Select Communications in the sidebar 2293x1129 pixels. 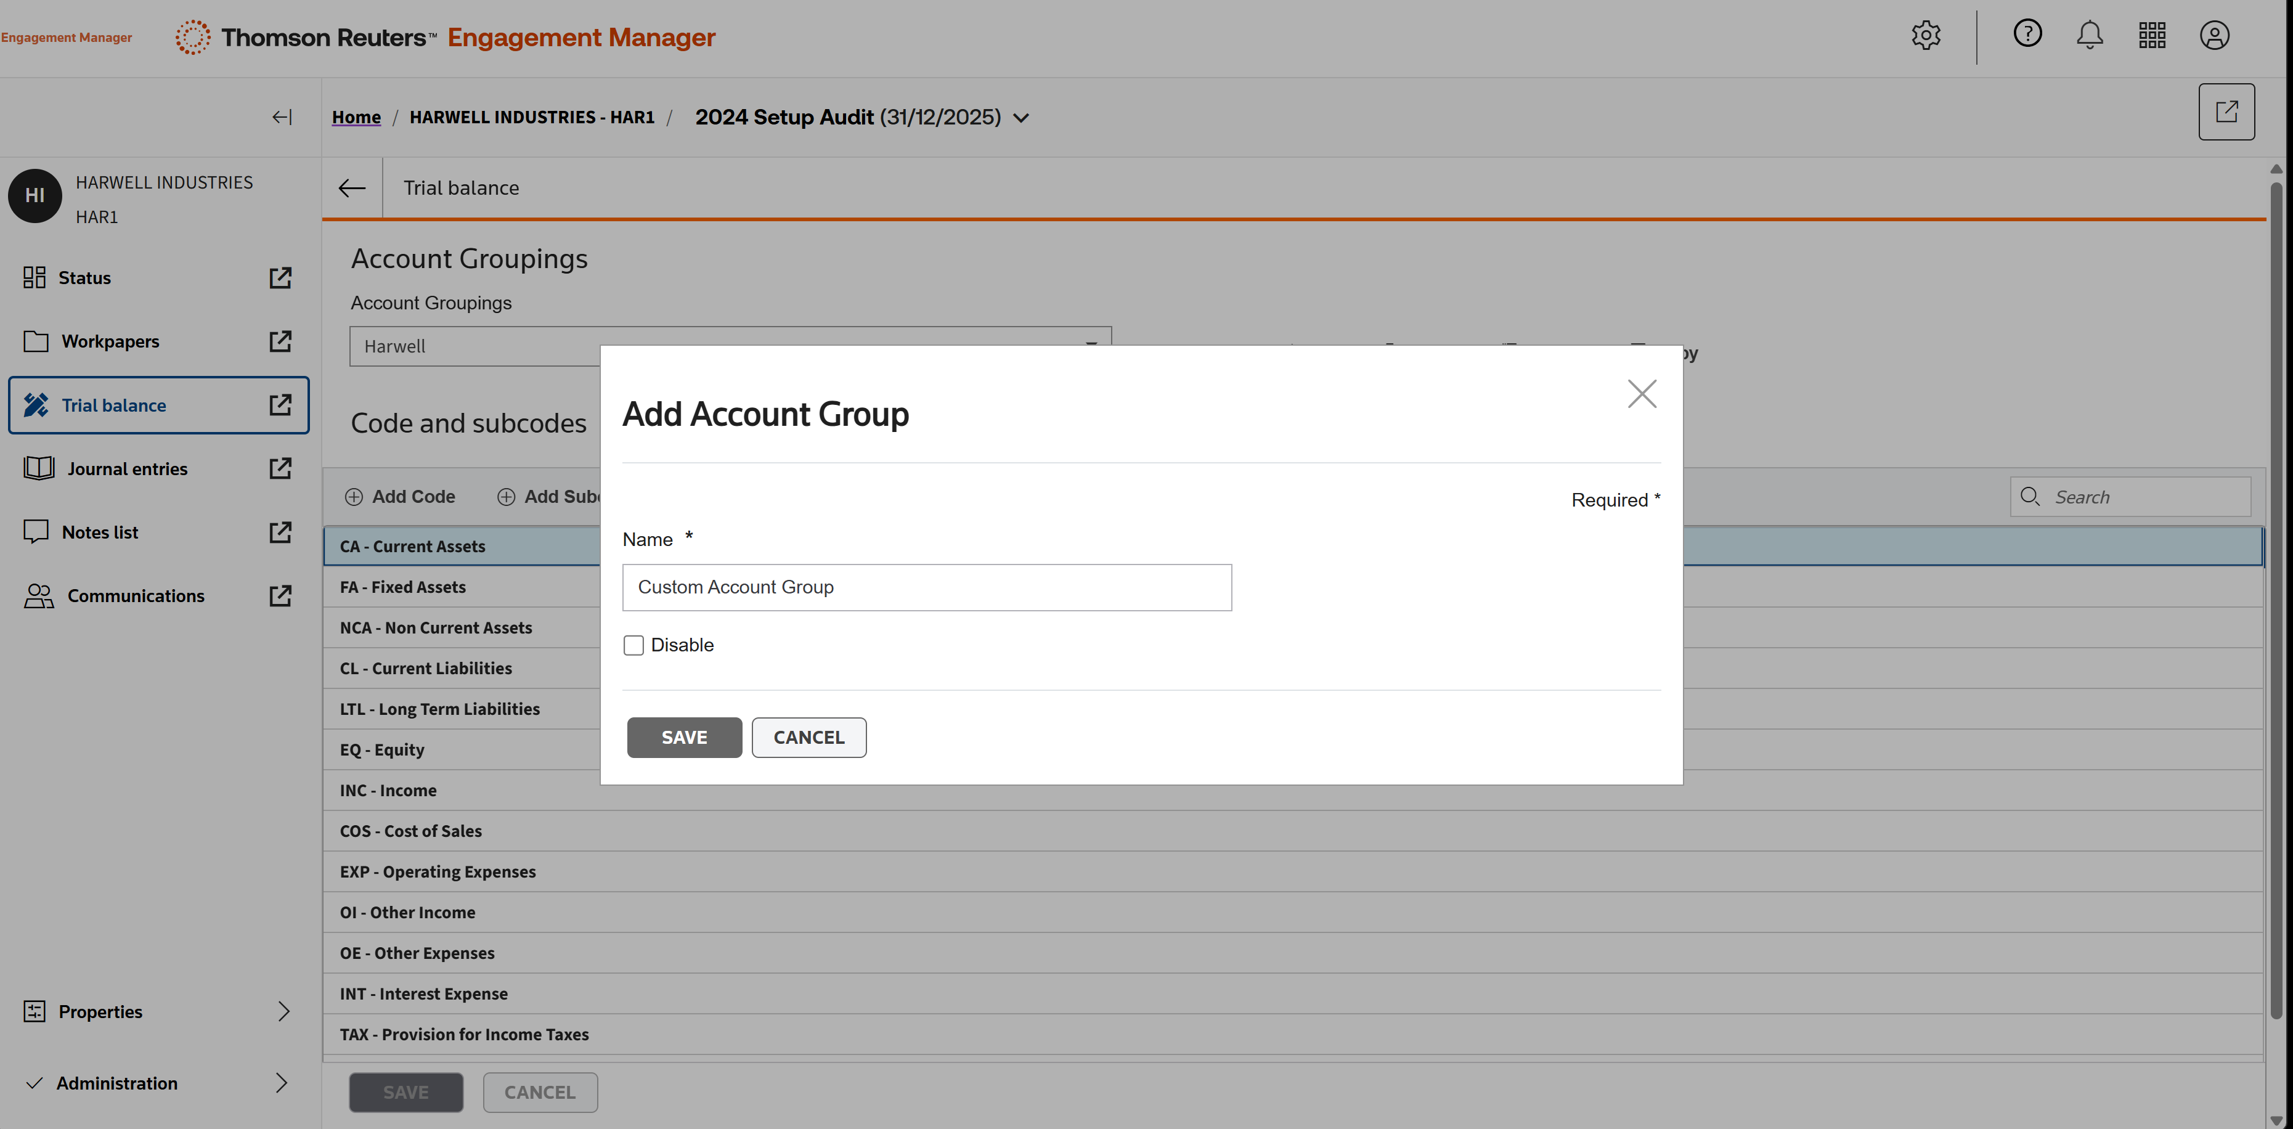tap(136, 596)
